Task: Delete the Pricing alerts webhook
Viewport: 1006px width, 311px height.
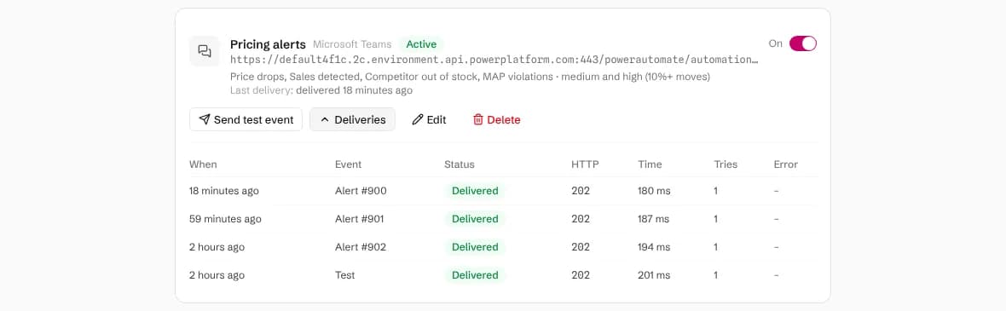Action: (x=496, y=119)
